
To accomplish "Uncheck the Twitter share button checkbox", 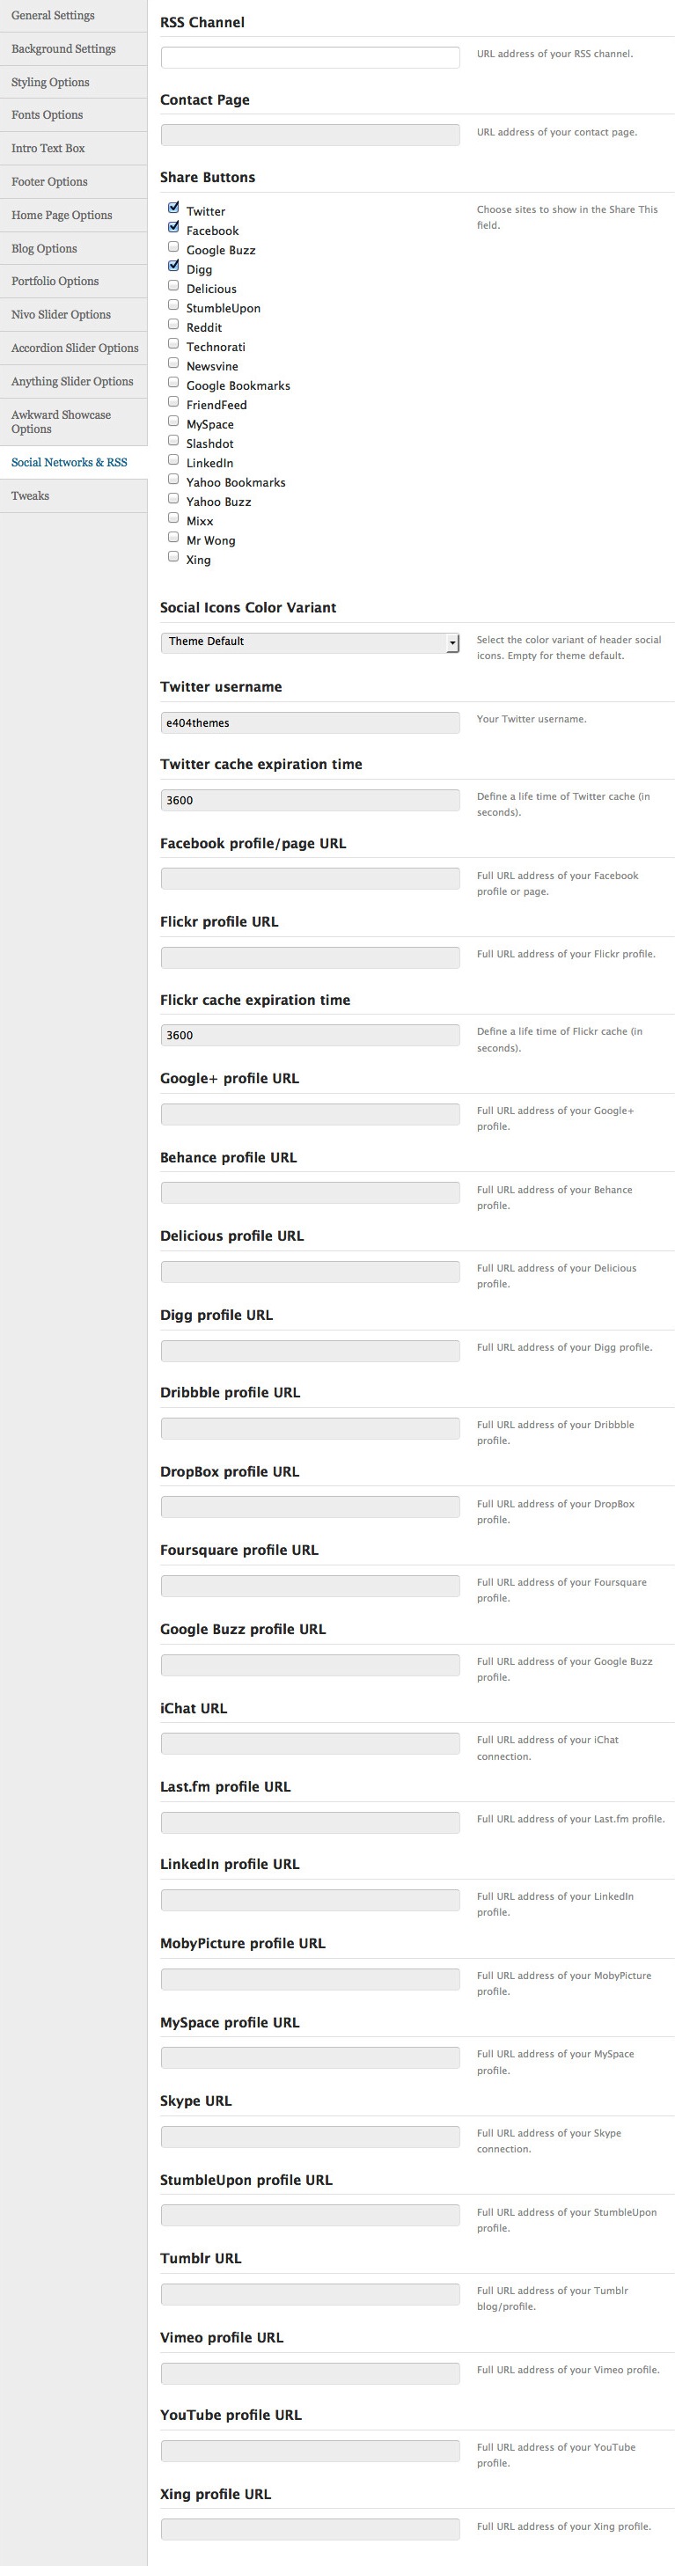I will 173,209.
